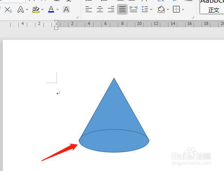Apply yellow text highlight color
The width and height of the screenshot is (224, 171).
coord(36,9)
